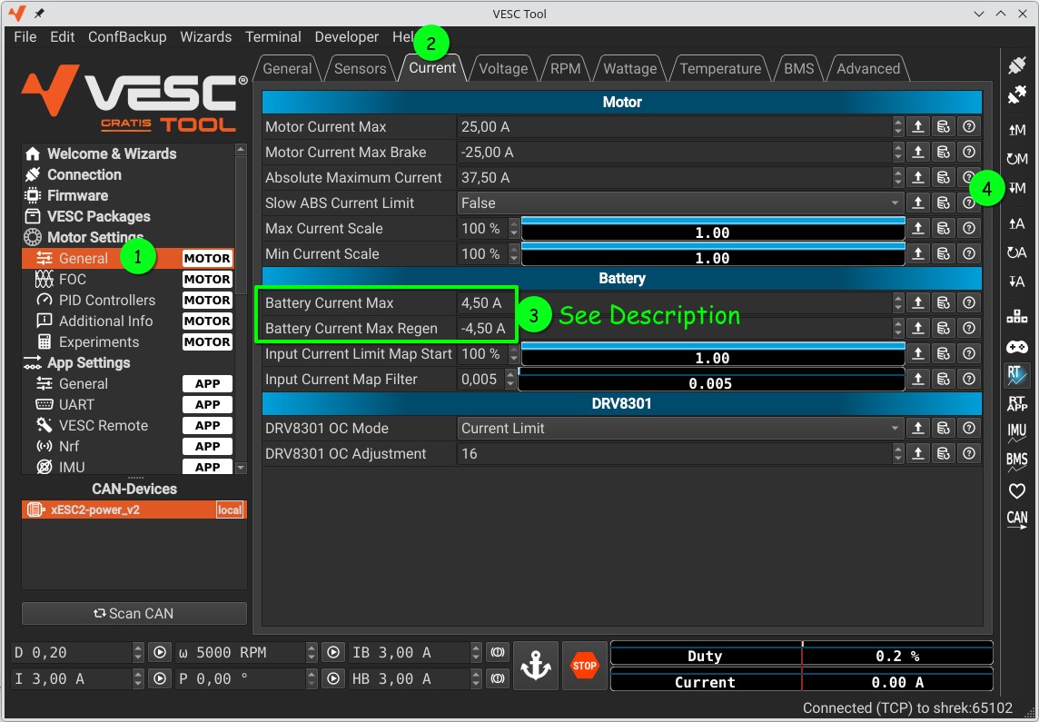This screenshot has width=1039, height=722.
Task: Adjust Absolute Maximum Current spinner arrows
Action: [898, 177]
